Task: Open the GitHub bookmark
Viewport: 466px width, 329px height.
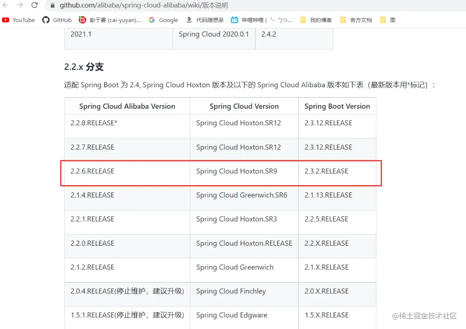Action: [57, 20]
